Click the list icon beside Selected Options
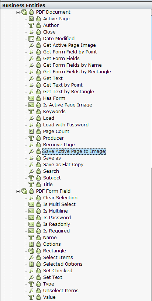The image size is (152, 301). tap(31, 264)
